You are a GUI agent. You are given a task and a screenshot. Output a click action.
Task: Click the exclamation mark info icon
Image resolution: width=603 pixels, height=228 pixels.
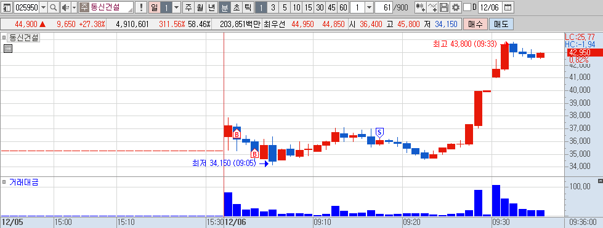pyautogui.click(x=142, y=7)
